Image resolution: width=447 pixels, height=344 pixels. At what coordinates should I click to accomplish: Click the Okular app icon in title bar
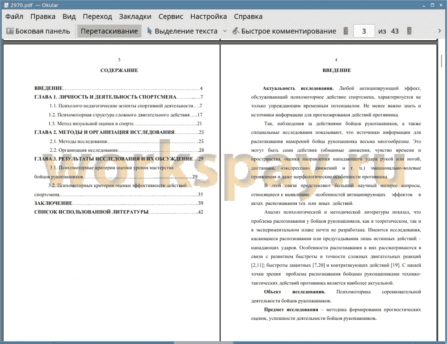tap(6, 5)
